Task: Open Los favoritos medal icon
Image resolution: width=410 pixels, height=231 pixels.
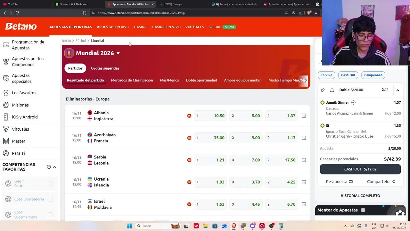Action: [6, 93]
